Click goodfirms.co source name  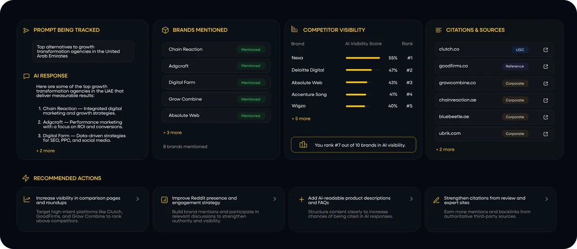453,66
